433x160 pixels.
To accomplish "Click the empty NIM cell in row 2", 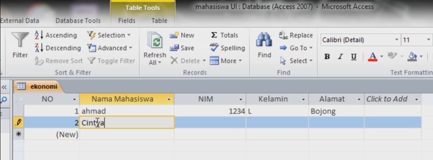I will point(210,122).
